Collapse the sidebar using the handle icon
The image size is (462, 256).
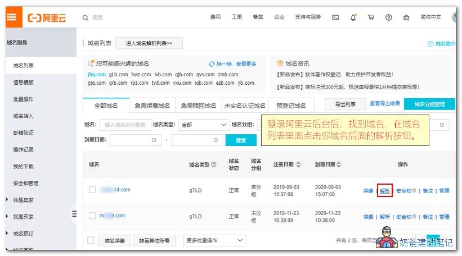point(74,214)
